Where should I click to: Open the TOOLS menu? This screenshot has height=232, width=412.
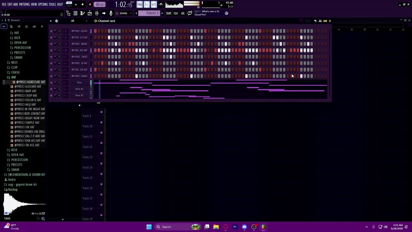pyautogui.click(x=52, y=5)
